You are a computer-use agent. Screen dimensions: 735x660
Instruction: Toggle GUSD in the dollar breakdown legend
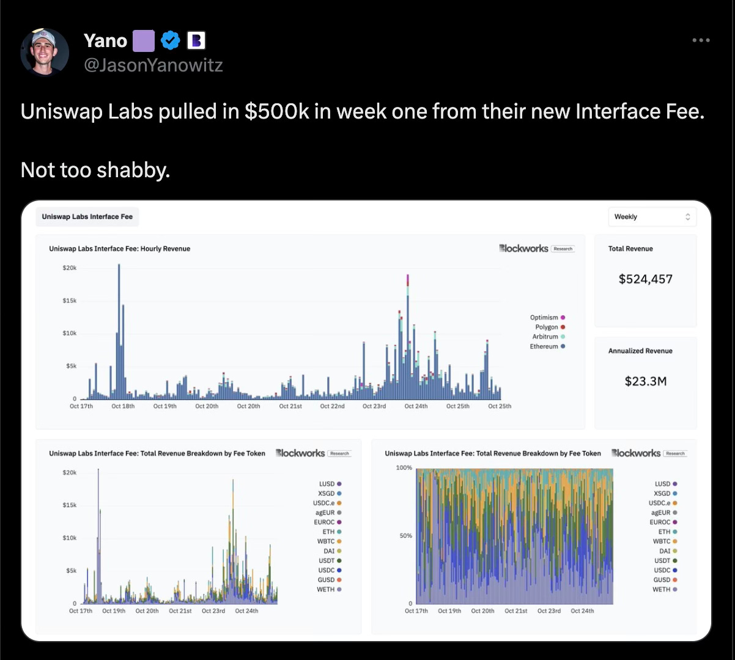coord(330,580)
